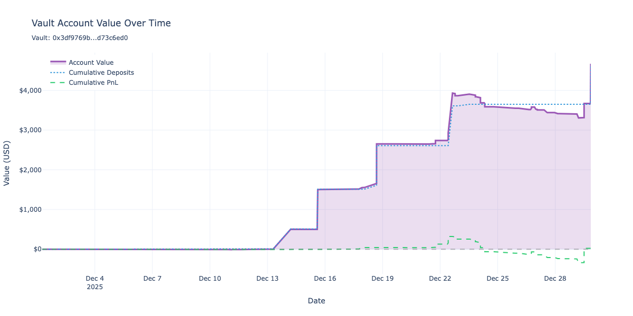Image resolution: width=633 pixels, height=316 pixels.
Task: Click the $2,000 y-axis tick label
Action: pos(30,170)
